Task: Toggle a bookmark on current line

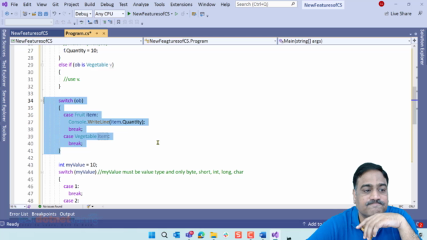Action: 119,22
